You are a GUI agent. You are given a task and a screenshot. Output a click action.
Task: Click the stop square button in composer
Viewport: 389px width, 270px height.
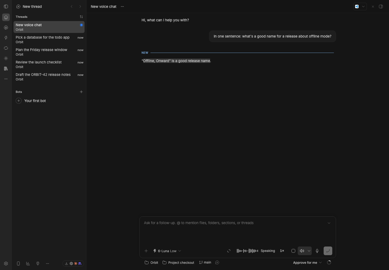(x=293, y=251)
